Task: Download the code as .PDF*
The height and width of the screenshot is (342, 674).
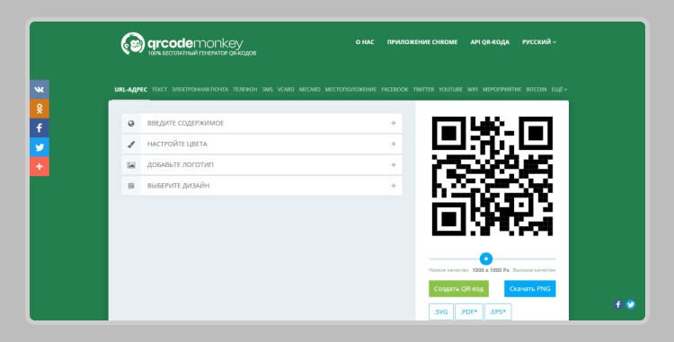Action: [469, 312]
